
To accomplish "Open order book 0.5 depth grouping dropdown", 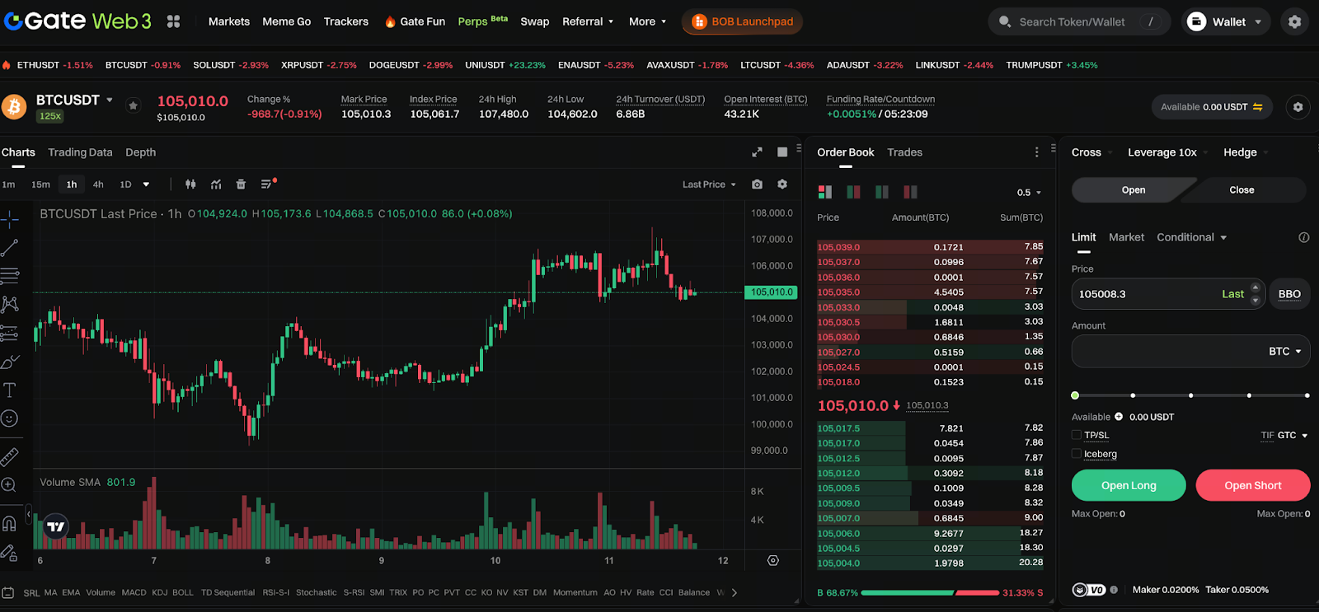I will 1029,193.
